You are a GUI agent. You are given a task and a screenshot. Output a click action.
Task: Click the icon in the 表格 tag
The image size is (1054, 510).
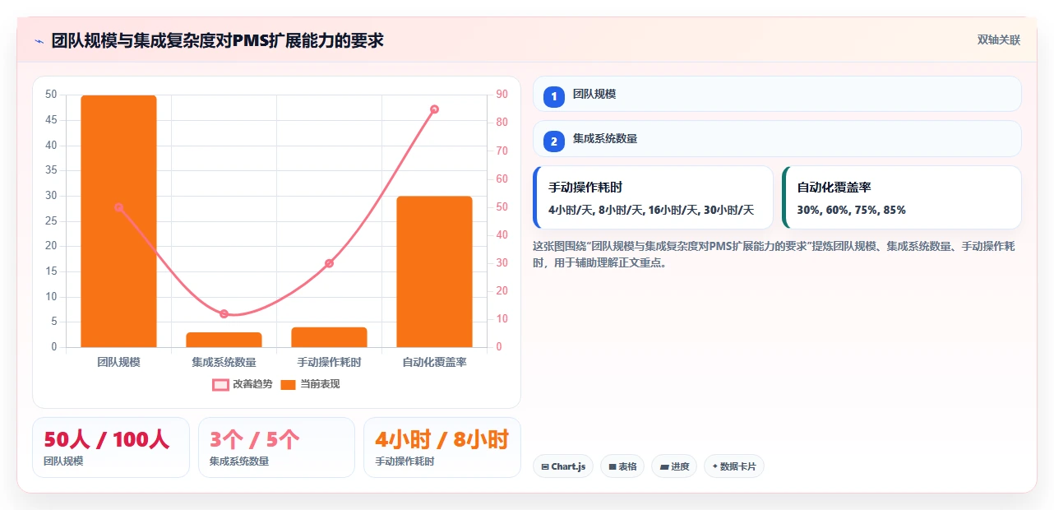click(613, 466)
